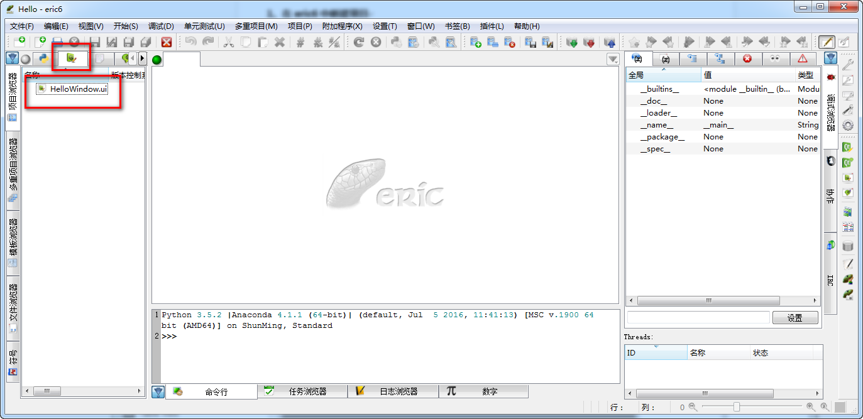
Task: Click the 设置 button
Action: click(x=795, y=318)
